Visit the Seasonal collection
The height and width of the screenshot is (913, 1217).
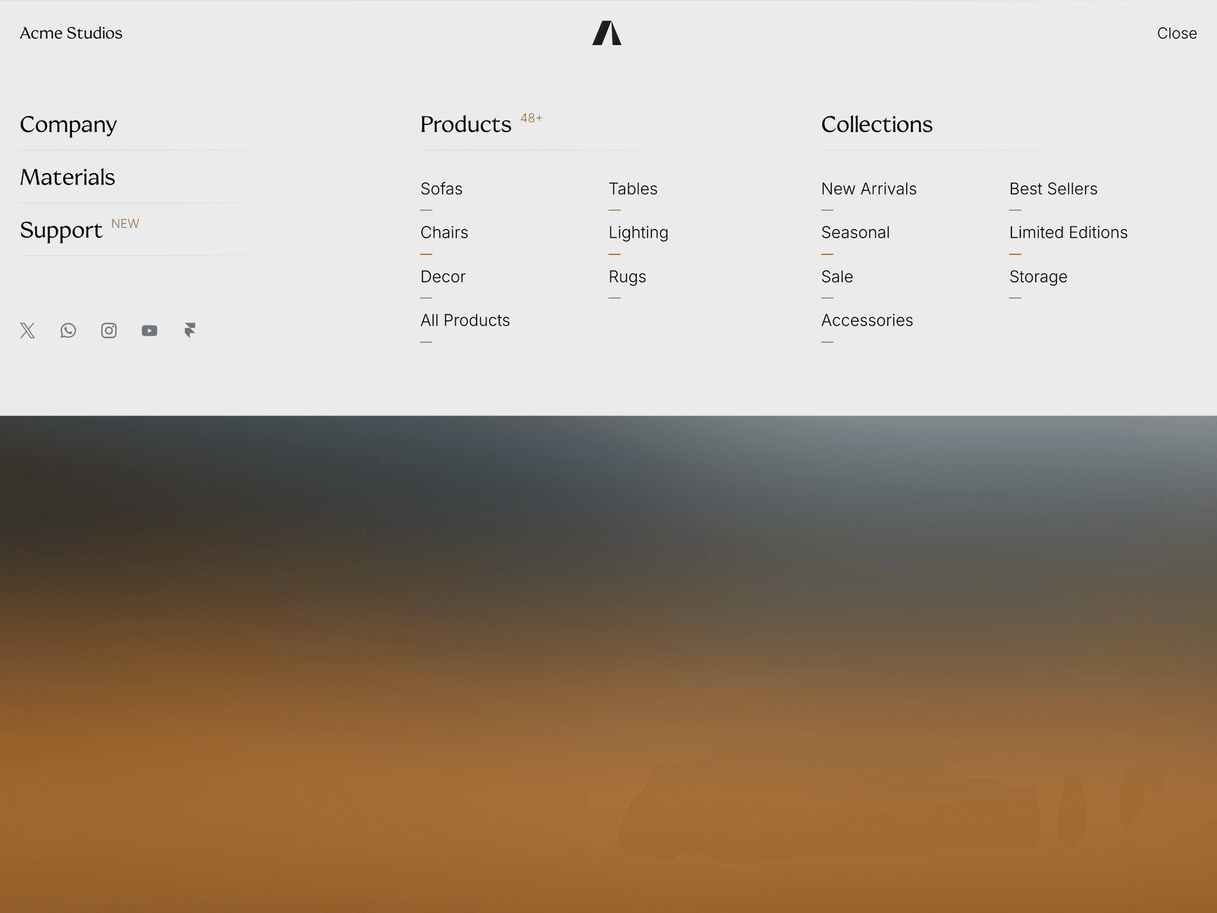[855, 232]
